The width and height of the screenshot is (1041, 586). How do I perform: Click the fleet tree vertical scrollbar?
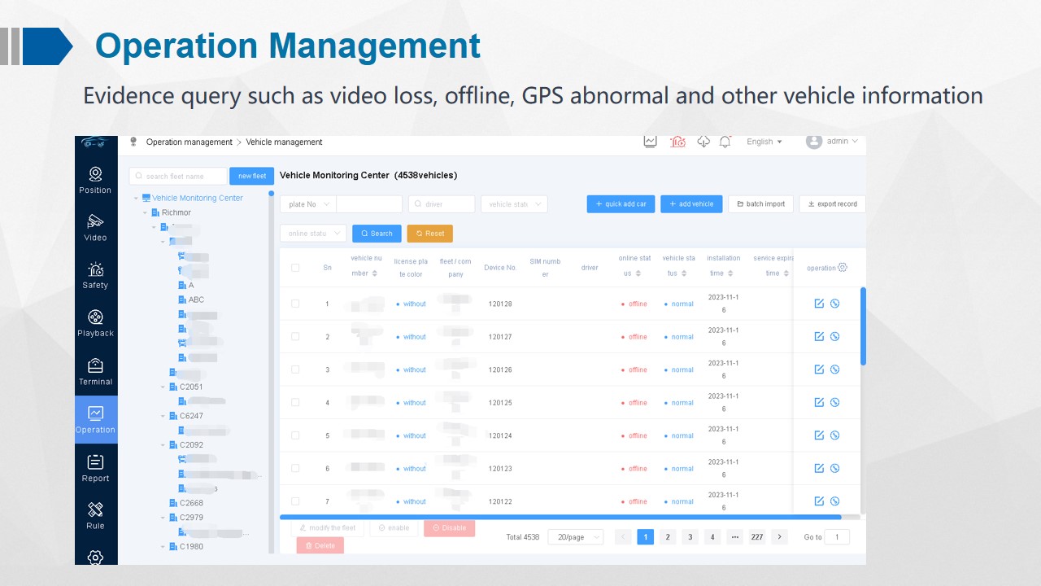pos(272,373)
